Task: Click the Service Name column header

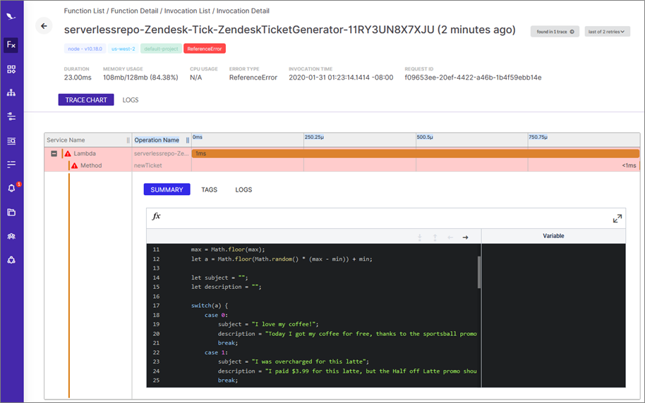Action: click(x=66, y=140)
